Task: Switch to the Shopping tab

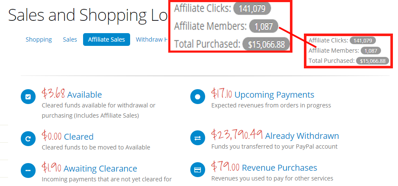Action: click(x=39, y=39)
